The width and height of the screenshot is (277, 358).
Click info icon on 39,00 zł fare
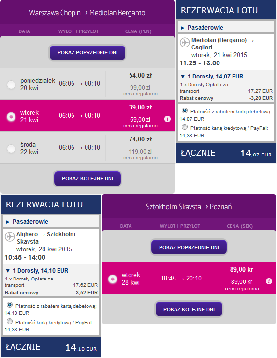[x=167, y=119]
